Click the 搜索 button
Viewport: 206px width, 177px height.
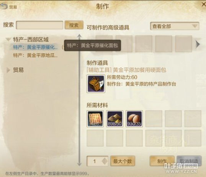click(74, 25)
